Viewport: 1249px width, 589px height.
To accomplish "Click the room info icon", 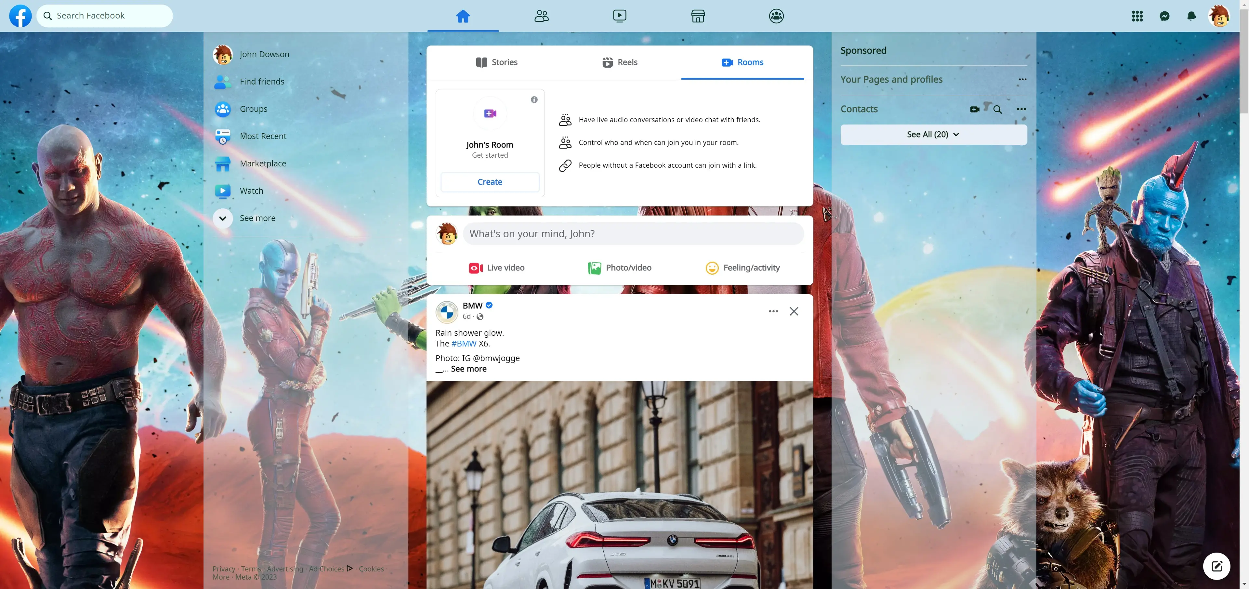I will click(x=534, y=99).
